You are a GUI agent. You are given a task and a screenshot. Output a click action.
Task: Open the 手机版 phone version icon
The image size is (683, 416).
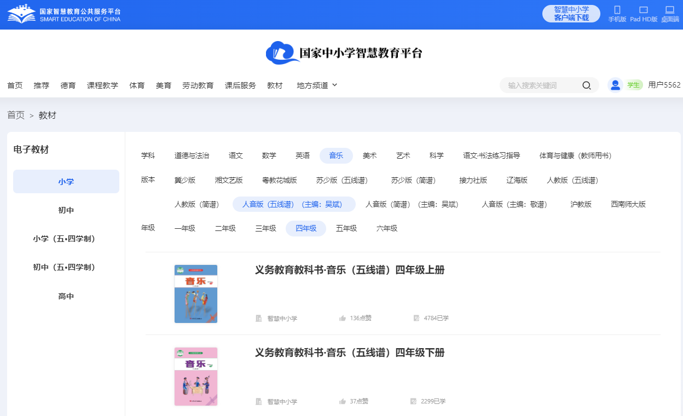click(617, 10)
